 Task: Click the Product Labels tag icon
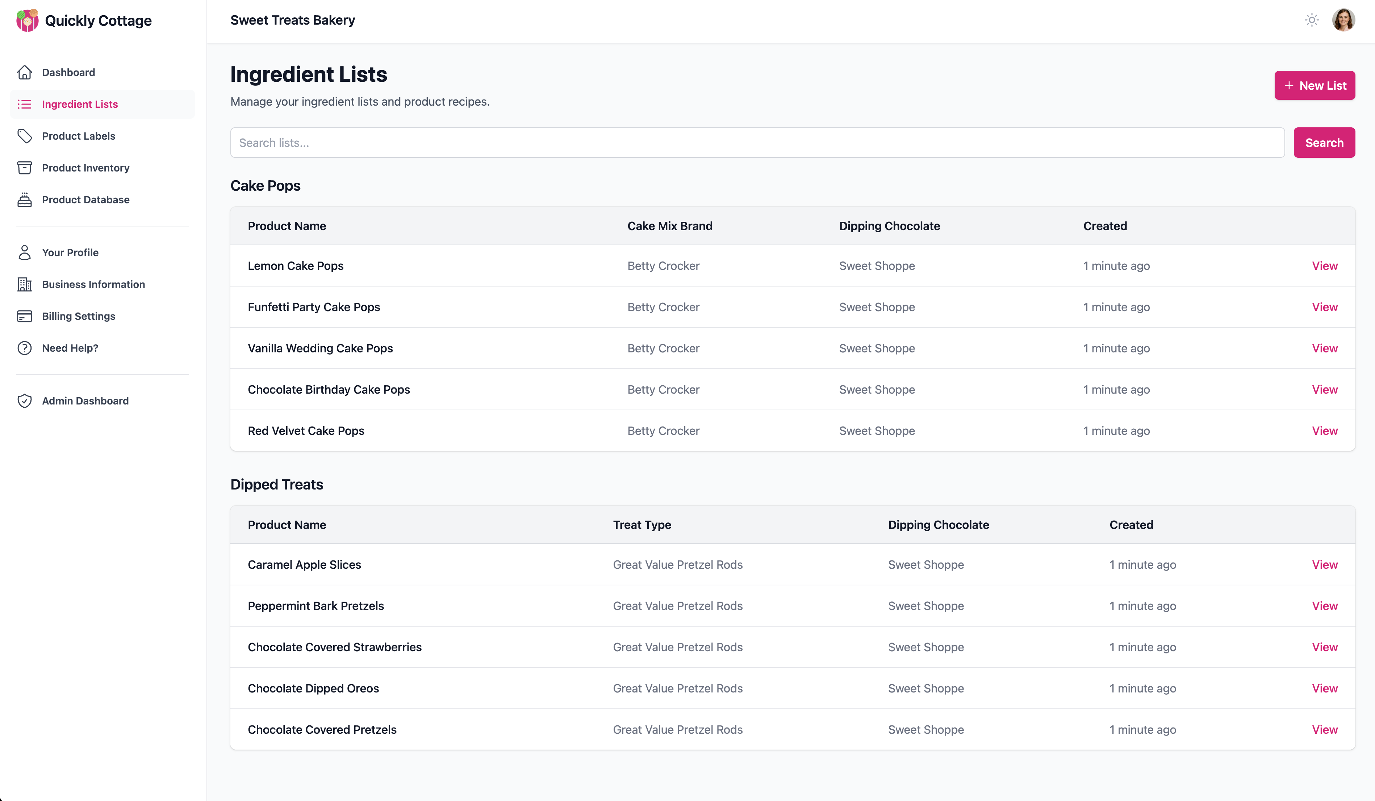tap(25, 136)
